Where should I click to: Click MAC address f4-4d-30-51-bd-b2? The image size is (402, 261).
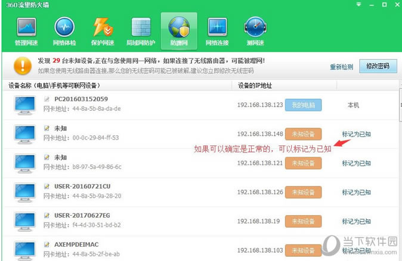[x=97, y=225]
